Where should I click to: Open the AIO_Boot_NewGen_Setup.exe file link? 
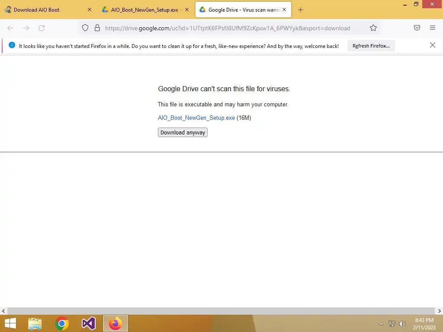click(196, 118)
